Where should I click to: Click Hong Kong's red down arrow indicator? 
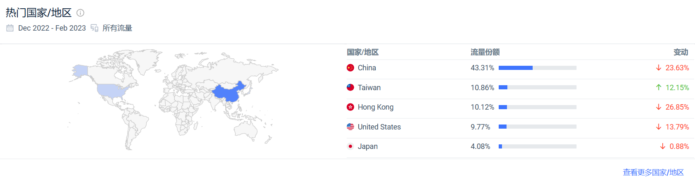click(x=659, y=107)
